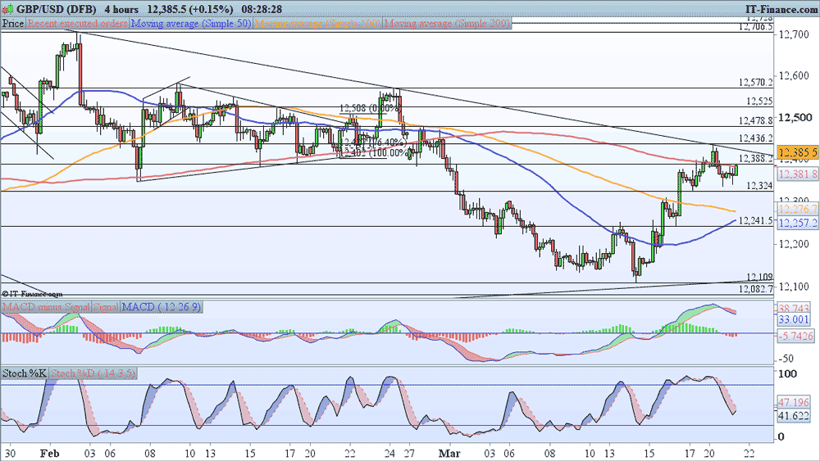820x461 pixels.
Task: Click the 38.743 signal value tag
Action: point(794,309)
